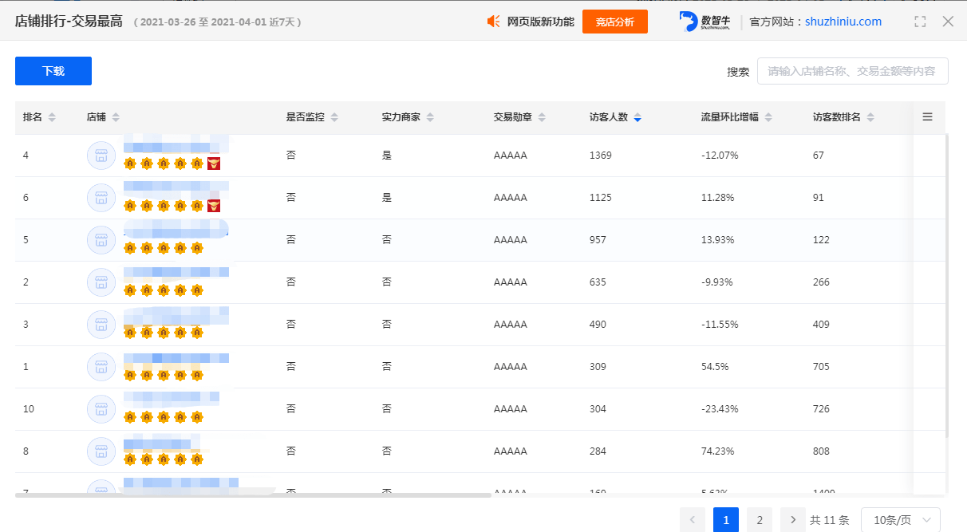967x532 pixels.
Task: Open the 10条/页 page size dropdown
Action: pos(901,520)
